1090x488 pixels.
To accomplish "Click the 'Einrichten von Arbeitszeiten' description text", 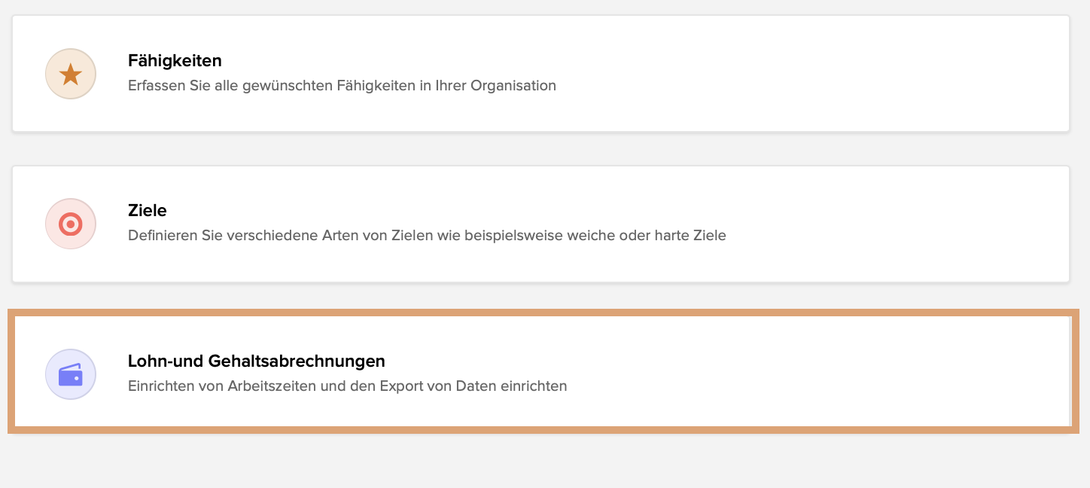I will point(346,386).
